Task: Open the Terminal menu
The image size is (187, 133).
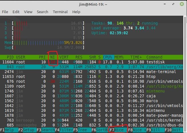Action: tap(60, 12)
